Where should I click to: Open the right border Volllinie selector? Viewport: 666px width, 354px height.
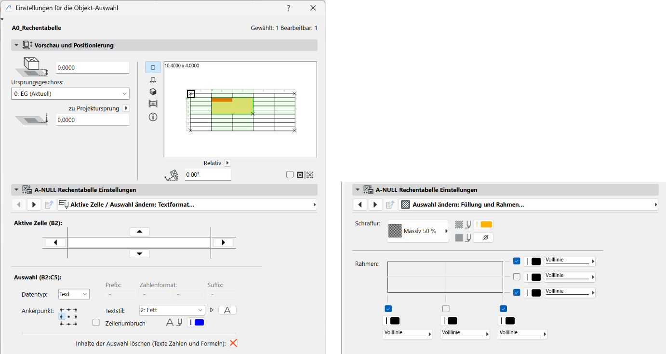pos(522,334)
